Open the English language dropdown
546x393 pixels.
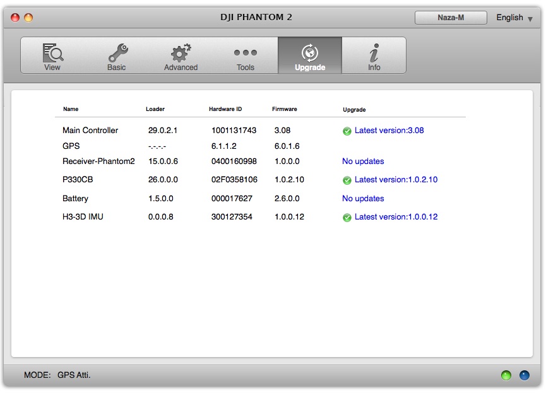(x=514, y=18)
